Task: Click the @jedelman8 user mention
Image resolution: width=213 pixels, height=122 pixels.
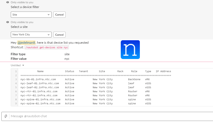Action: tap(26, 43)
